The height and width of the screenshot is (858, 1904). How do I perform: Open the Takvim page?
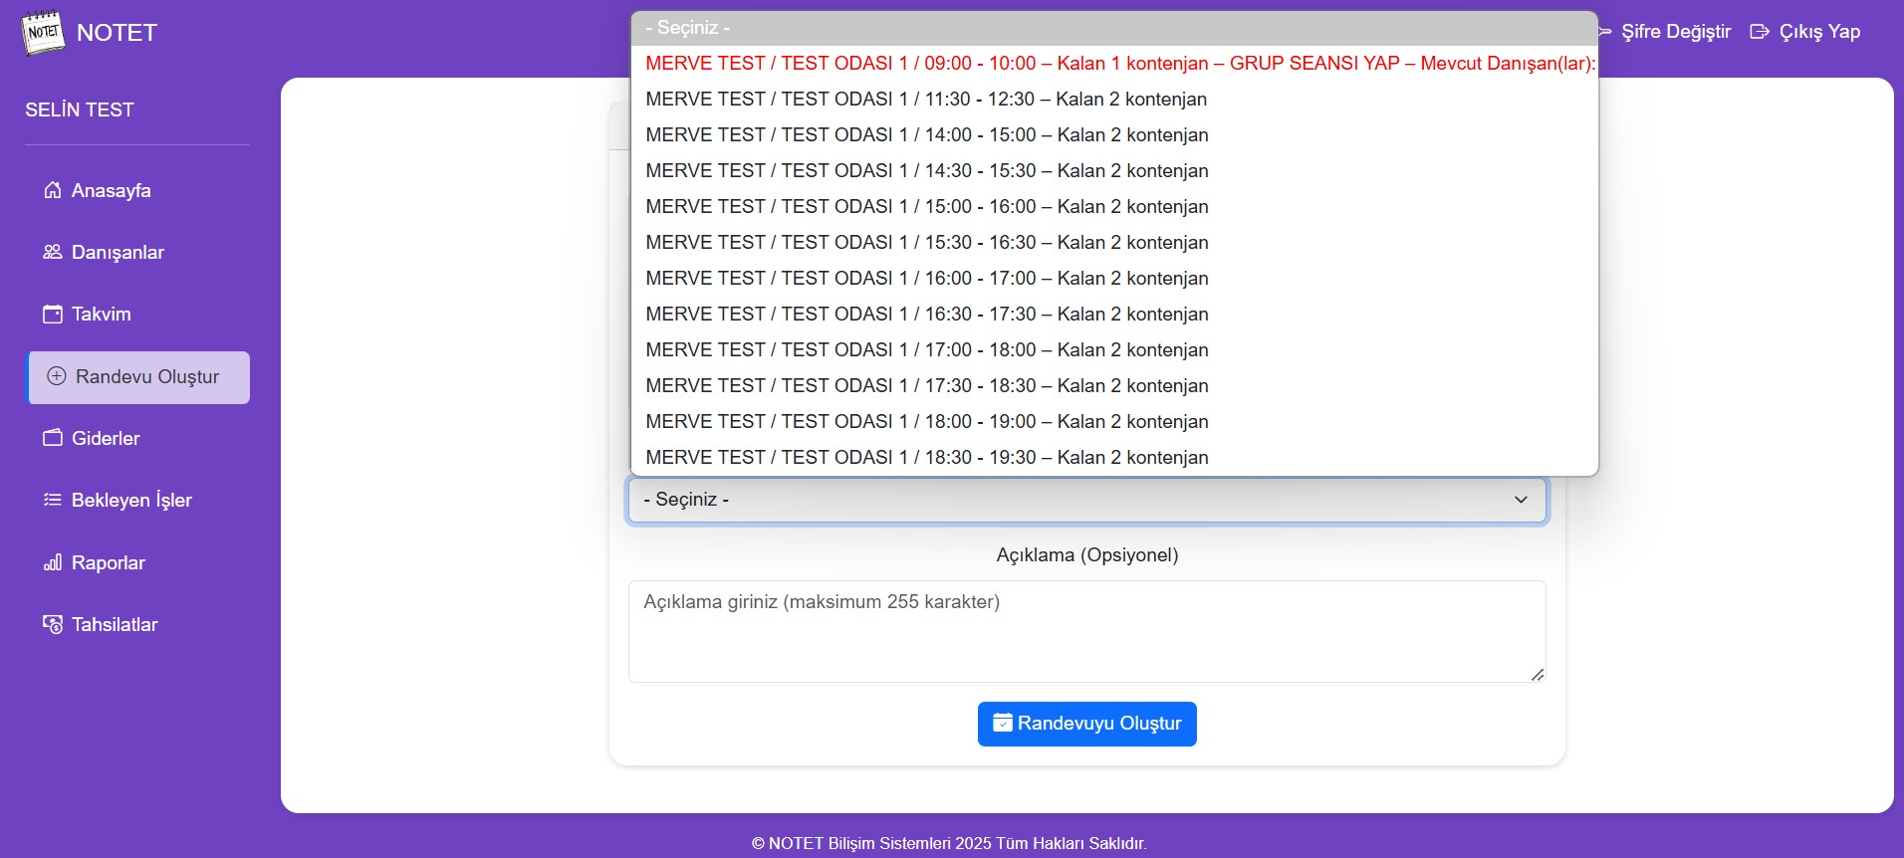coord(137,314)
